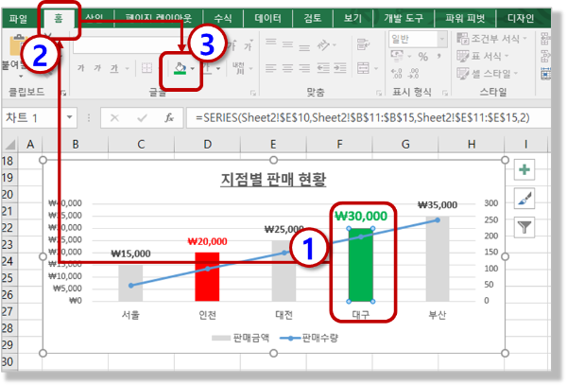The image size is (567, 385).
Task: Toggle bold formatting (first 가)
Action: (80, 68)
